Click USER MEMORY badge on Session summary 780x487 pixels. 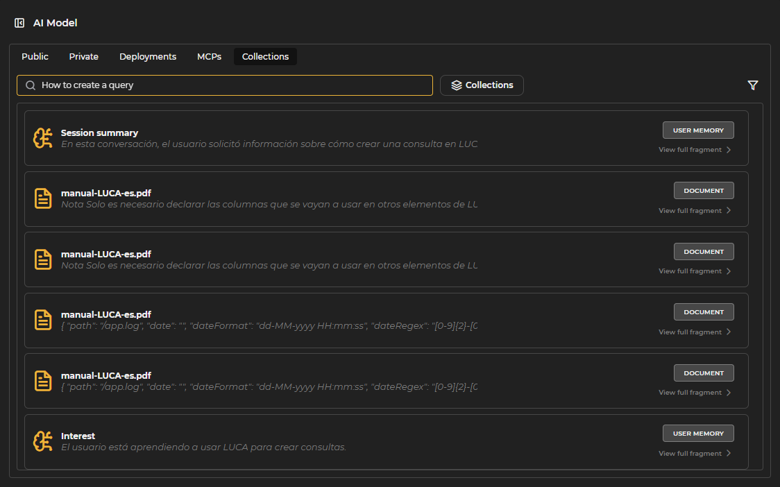point(698,130)
